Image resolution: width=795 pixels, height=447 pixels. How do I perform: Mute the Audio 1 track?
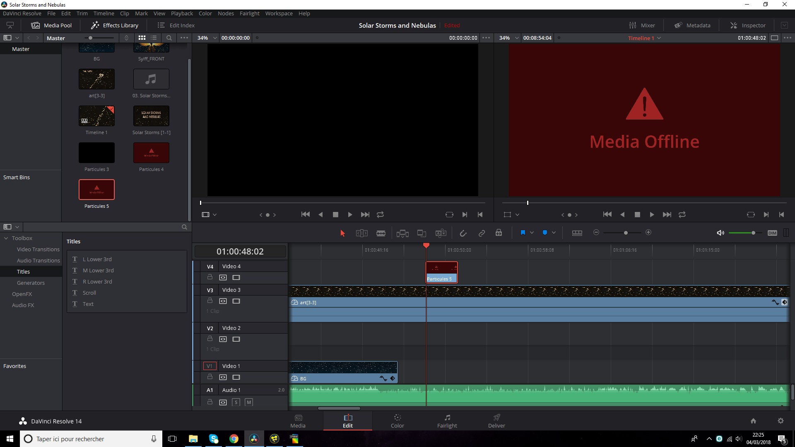248,402
